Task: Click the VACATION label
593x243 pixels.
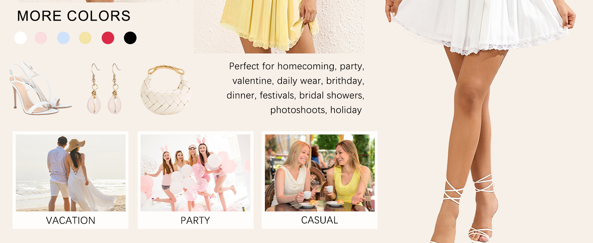Action: (70, 220)
